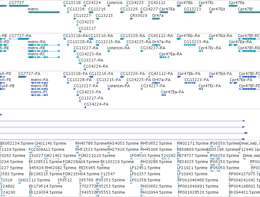Viewport: 260px width, 197px height.
Task: Select the EK139364.5prime EST label
Action: tap(46, 192)
